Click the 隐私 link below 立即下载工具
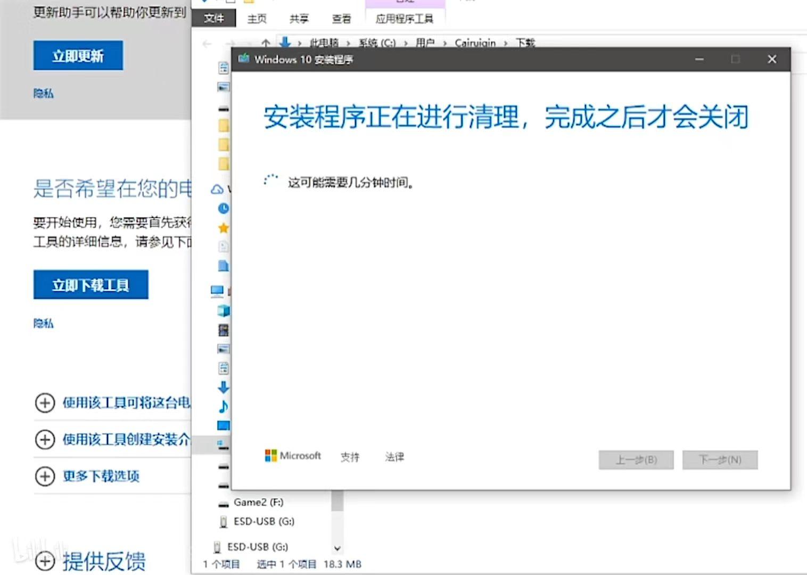The width and height of the screenshot is (807, 575). pyautogui.click(x=44, y=323)
